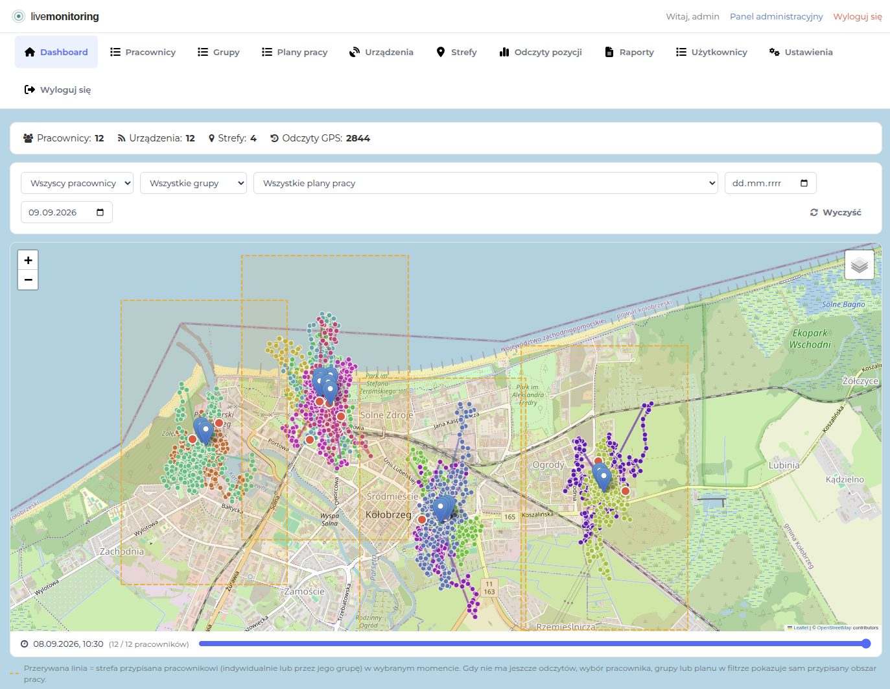The image size is (890, 689).
Task: Click the 09.09.2026 date field
Action: [x=67, y=212]
